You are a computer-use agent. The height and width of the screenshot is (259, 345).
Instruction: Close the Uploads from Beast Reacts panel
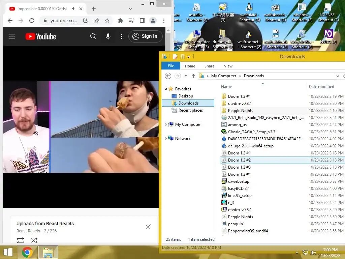(x=148, y=227)
